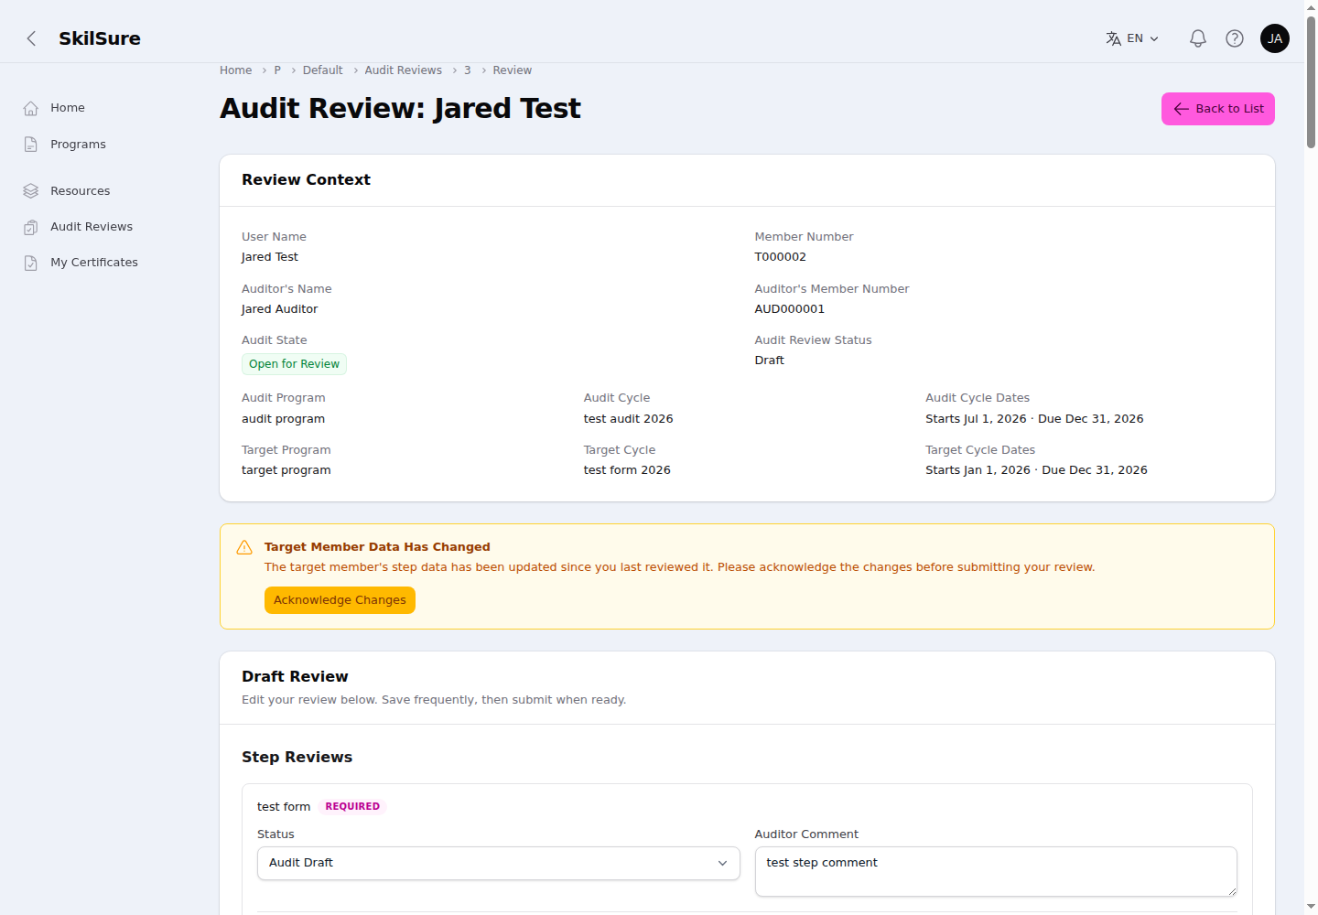Open the JA user avatar menu

pyautogui.click(x=1274, y=38)
